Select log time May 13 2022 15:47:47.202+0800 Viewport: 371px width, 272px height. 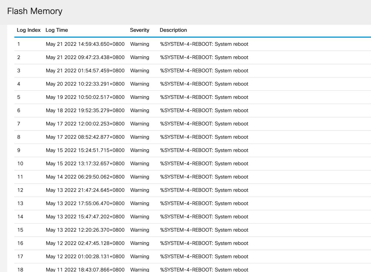85,217
